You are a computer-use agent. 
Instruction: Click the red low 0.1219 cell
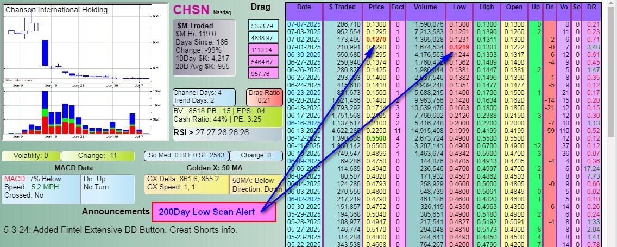[459, 47]
